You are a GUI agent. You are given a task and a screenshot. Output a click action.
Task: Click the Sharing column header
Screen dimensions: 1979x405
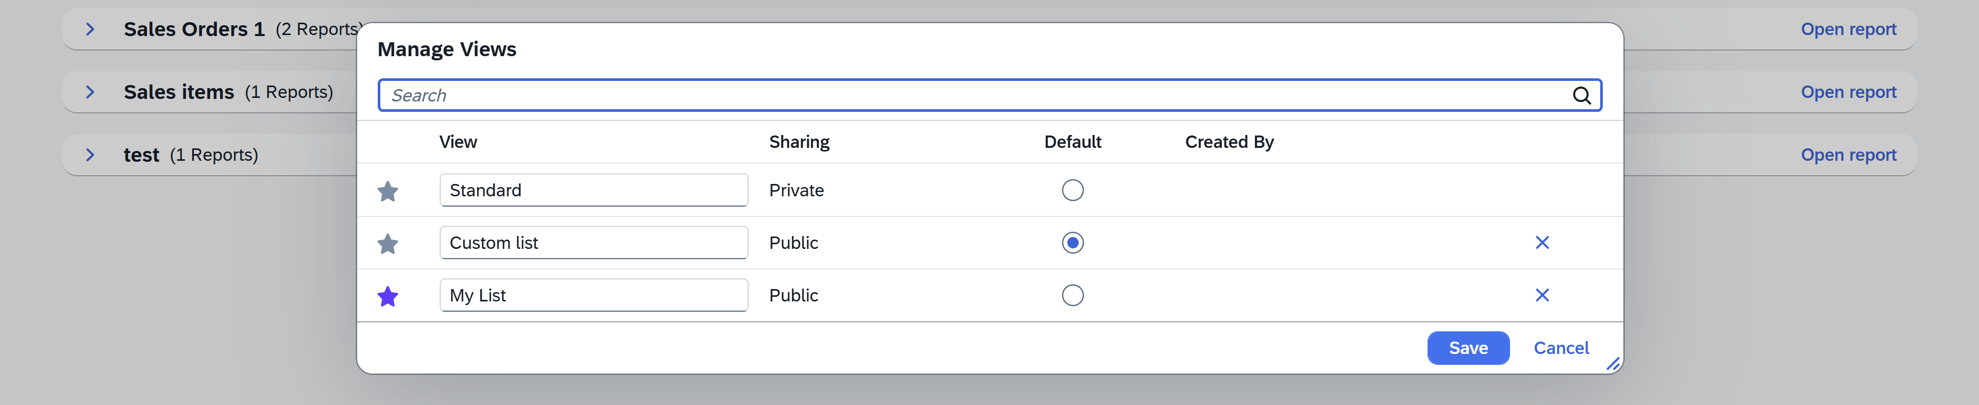coord(799,141)
